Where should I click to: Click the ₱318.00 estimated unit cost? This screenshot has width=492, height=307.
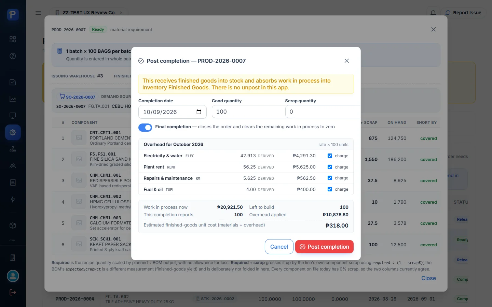click(x=337, y=225)
